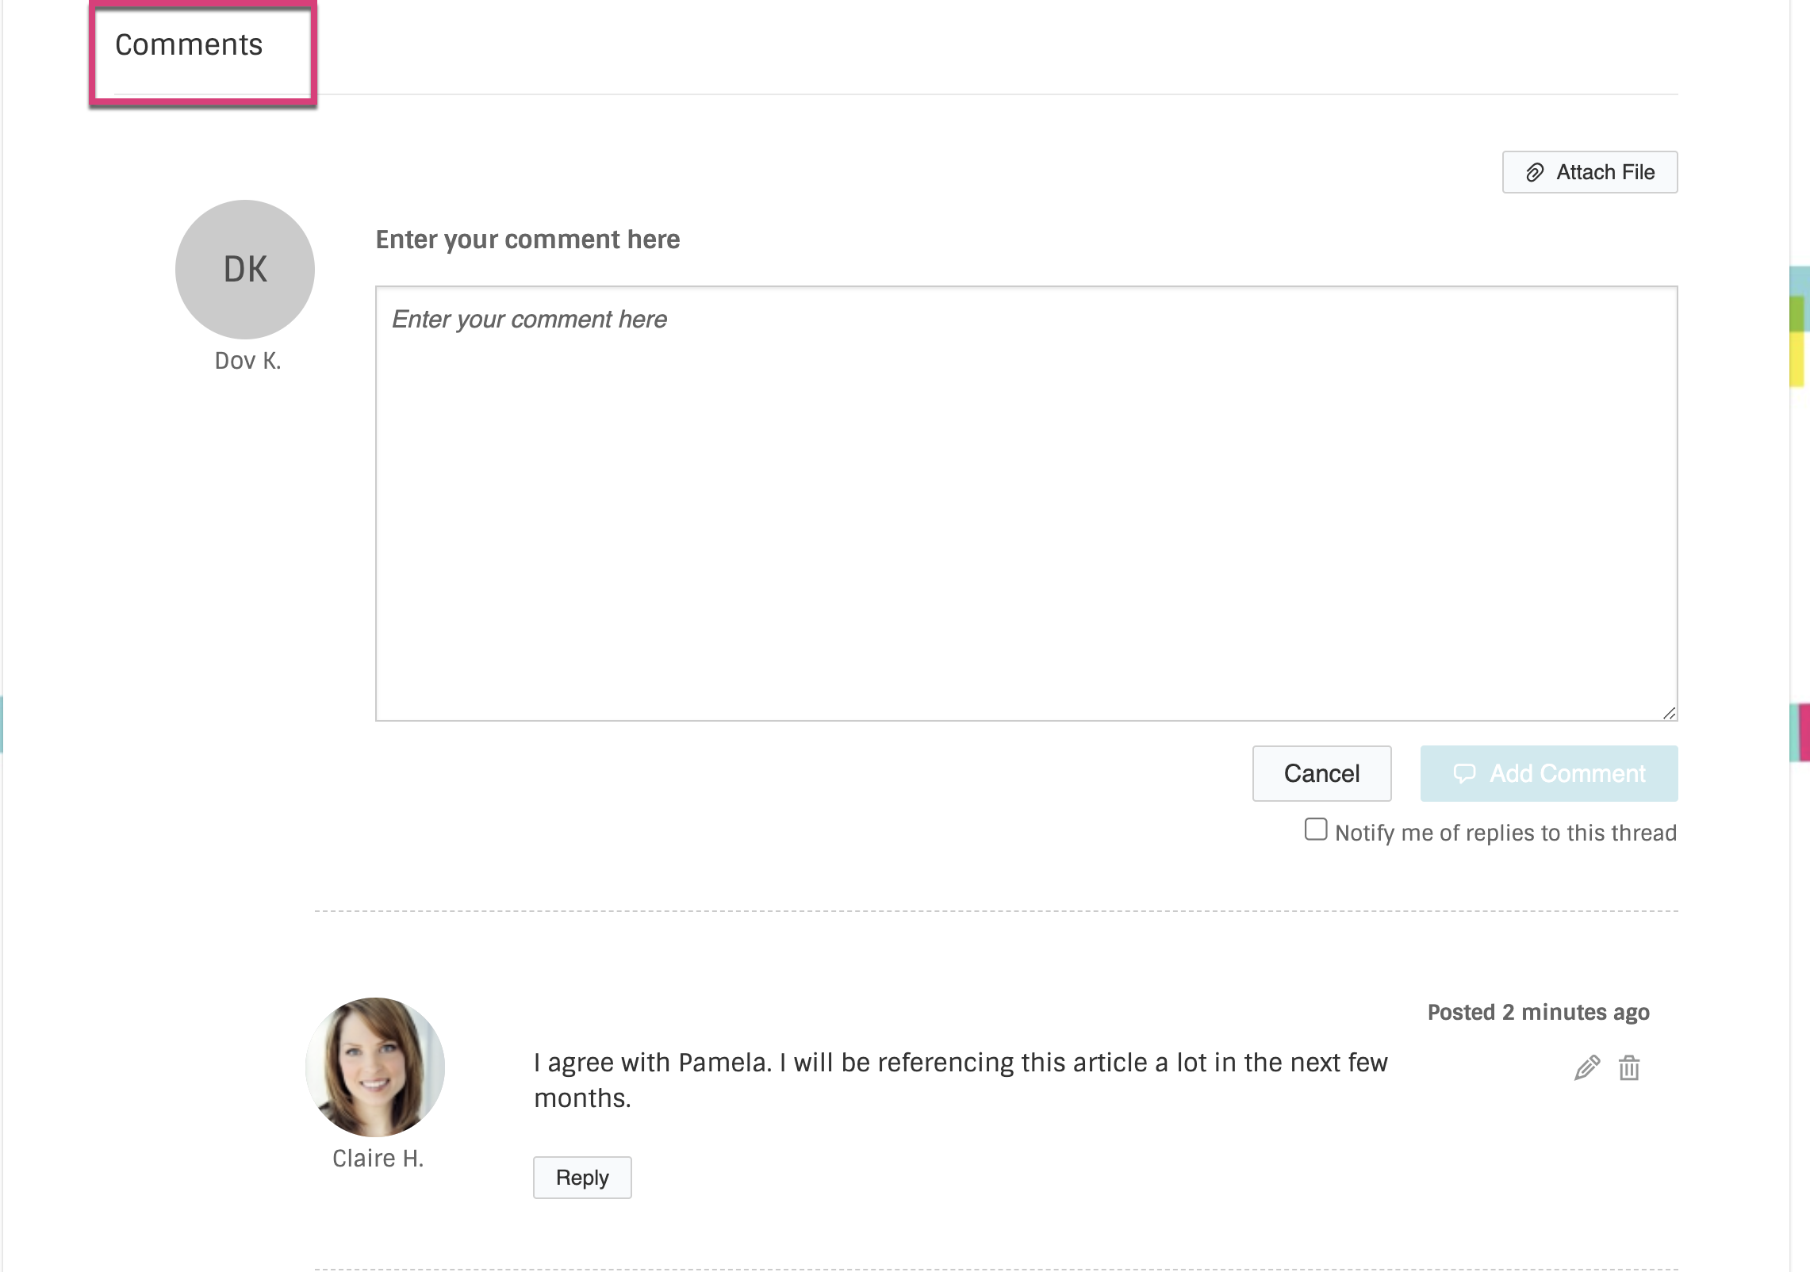Click the Posted 2 minutes ago timestamp
1810x1272 pixels.
pos(1538,1012)
